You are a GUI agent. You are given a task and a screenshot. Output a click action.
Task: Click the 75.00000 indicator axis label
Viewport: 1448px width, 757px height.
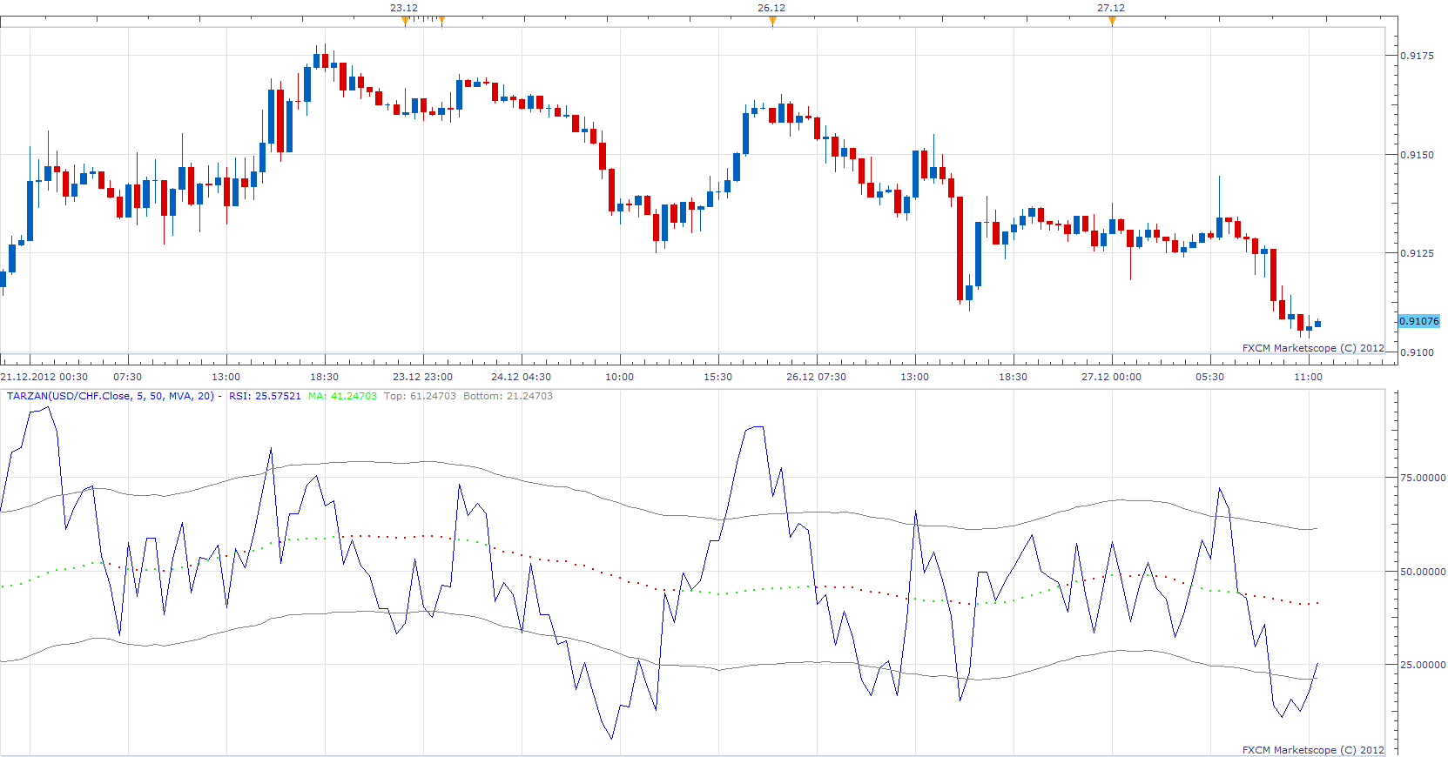coord(1423,478)
